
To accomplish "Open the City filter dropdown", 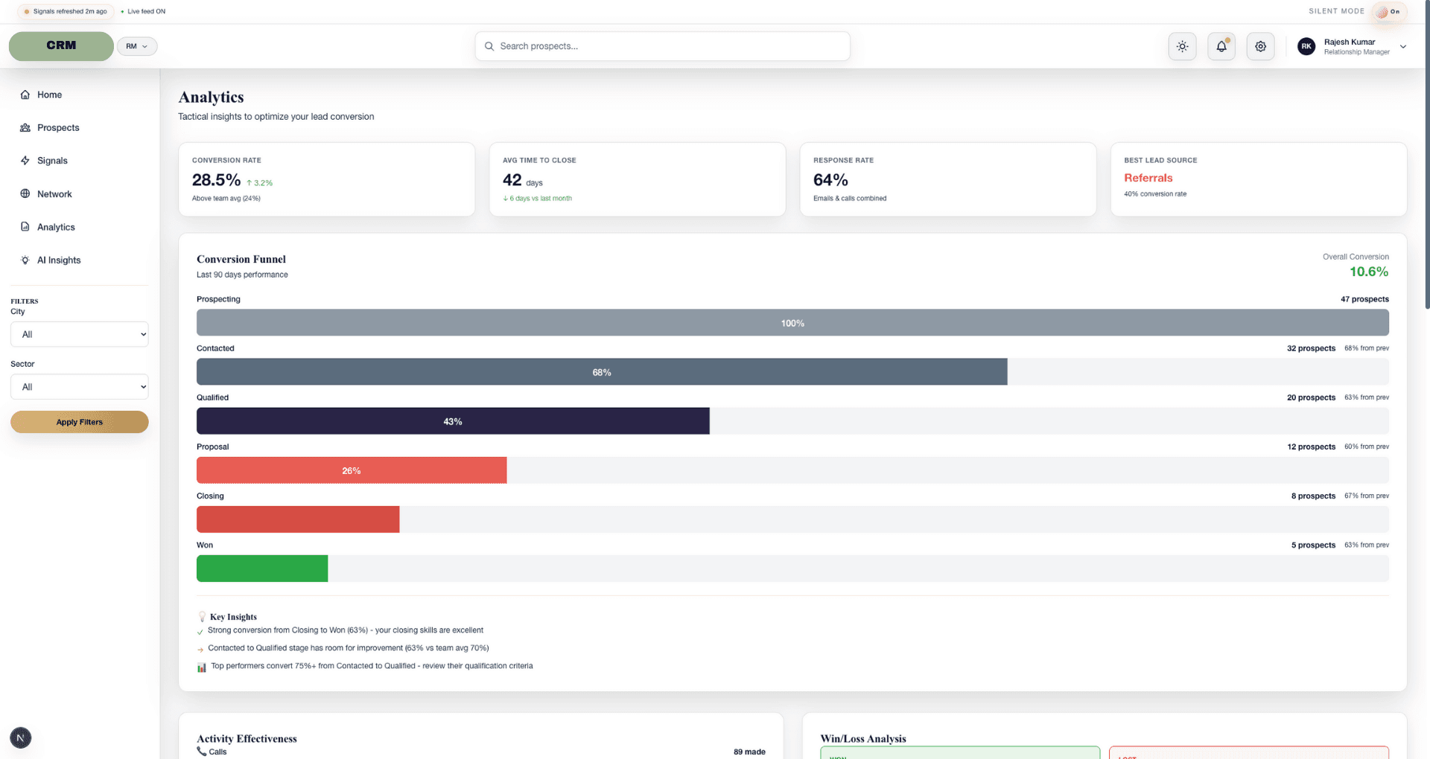I will (80, 334).
